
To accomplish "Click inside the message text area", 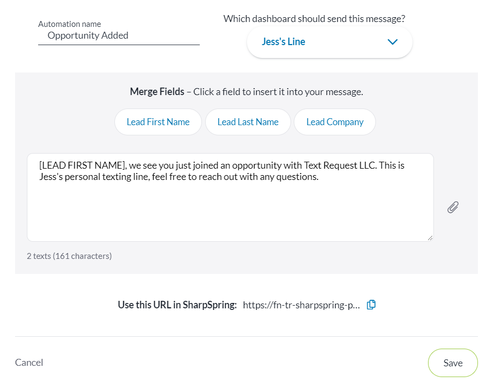I will point(230,209).
